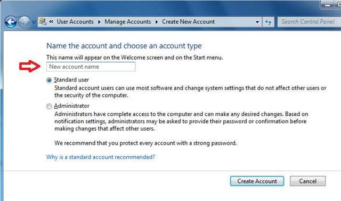The image size is (341, 201).
Task: Go to Manage Accounts breadcrumb
Action: [128, 22]
